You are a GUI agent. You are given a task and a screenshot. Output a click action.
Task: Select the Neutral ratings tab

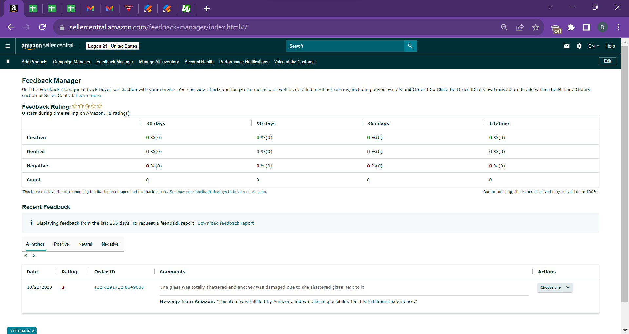click(85, 244)
